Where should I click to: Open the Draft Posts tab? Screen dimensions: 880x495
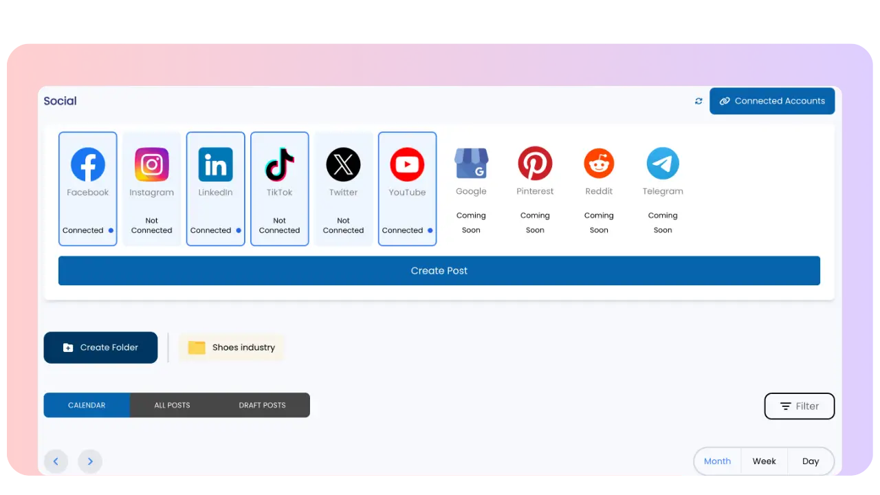(x=262, y=405)
